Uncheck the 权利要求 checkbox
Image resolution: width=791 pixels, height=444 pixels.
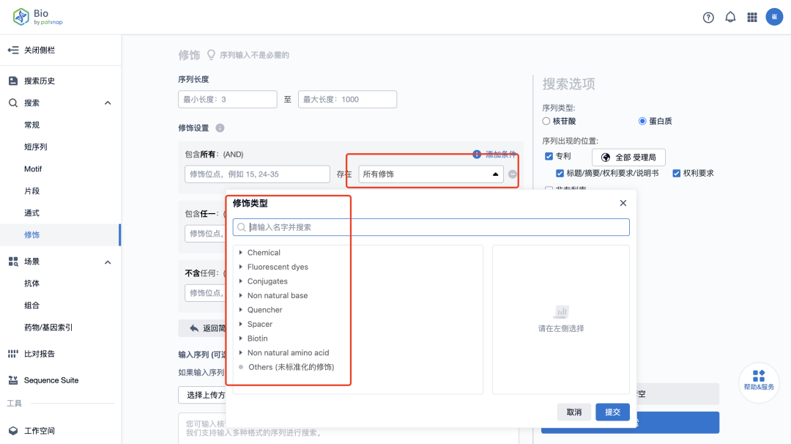(676, 174)
